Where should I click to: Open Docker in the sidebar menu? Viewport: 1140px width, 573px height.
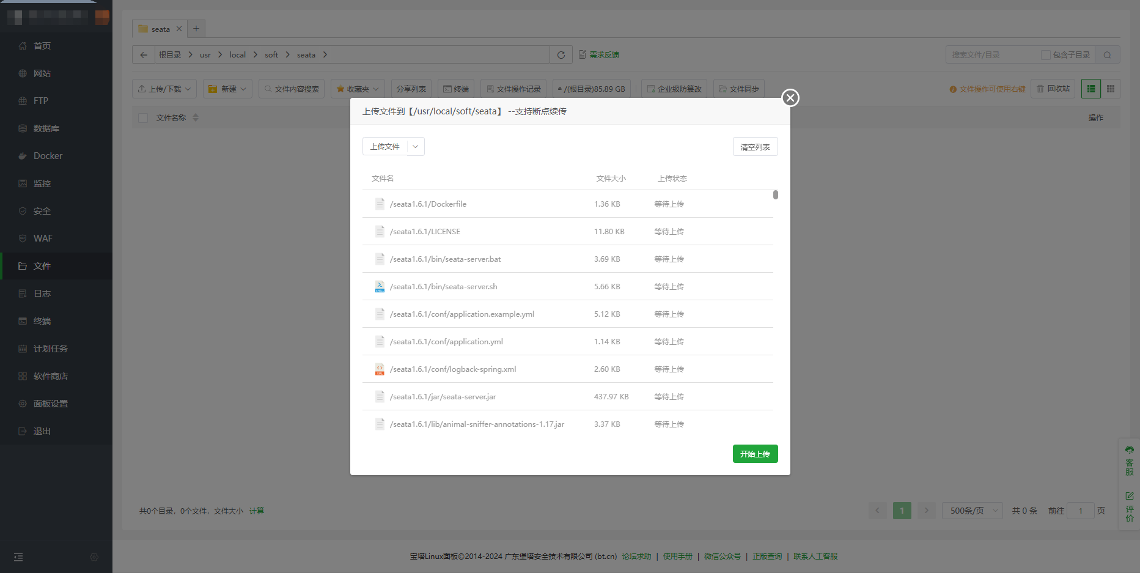(48, 156)
